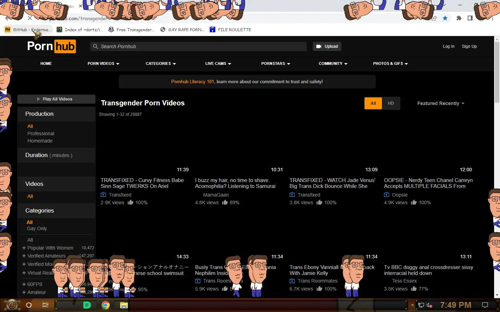500x312 pixels.
Task: Open Chrome from the taskbar
Action: pos(106,305)
